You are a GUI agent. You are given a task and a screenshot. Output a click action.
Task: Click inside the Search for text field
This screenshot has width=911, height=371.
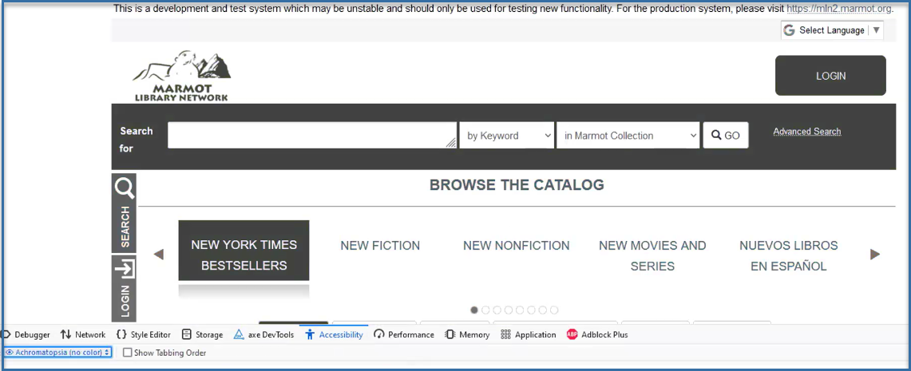click(312, 136)
